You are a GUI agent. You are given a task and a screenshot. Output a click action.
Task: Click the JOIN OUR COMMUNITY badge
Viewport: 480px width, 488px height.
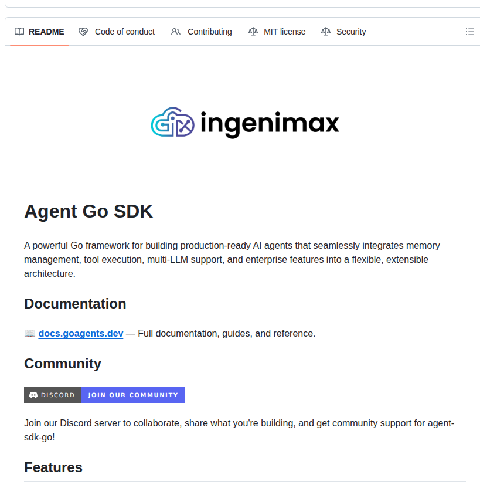click(132, 394)
